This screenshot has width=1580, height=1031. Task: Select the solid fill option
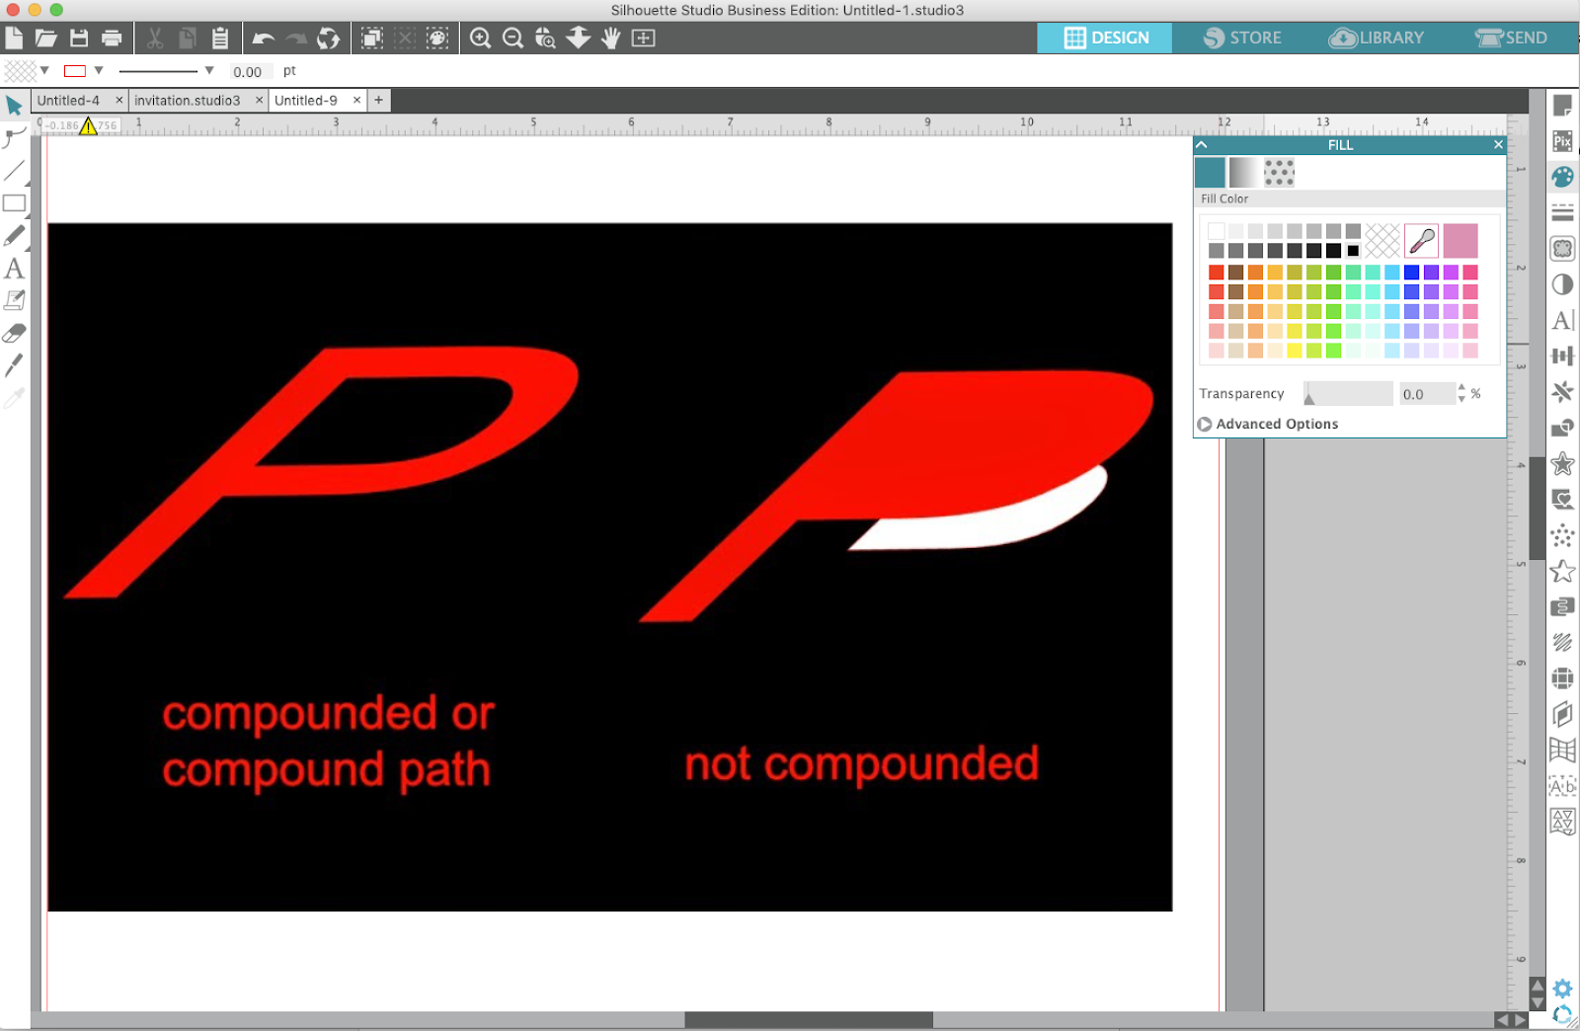click(x=1211, y=172)
